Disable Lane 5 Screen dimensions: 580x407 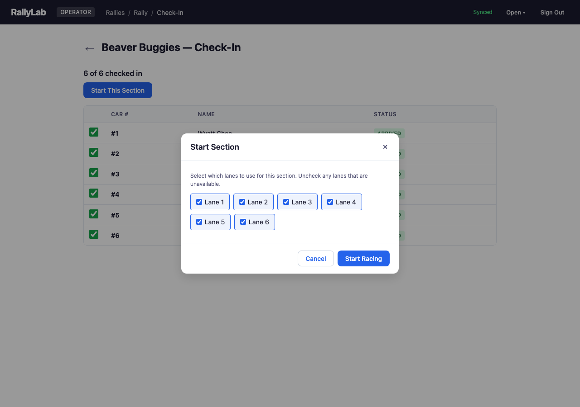(199, 222)
